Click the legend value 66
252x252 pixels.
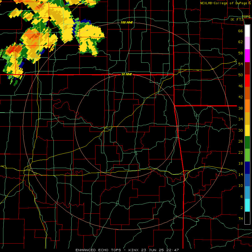click(x=241, y=31)
